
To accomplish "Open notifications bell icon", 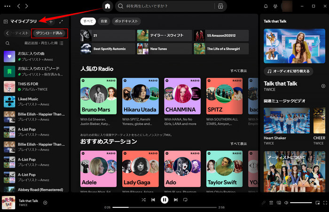I will pos(266,6).
